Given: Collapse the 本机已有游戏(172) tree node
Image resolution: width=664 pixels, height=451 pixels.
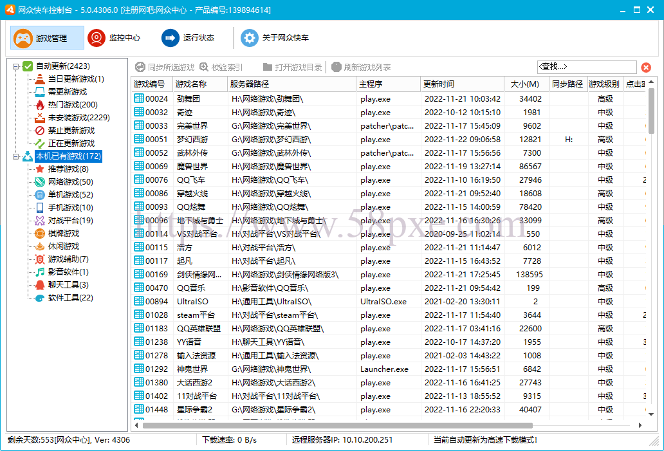Looking at the screenshot, I should (15, 157).
